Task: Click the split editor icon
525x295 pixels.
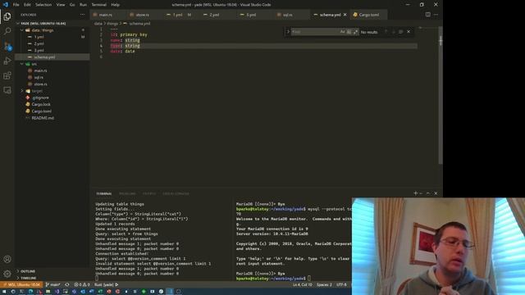Action: [428, 15]
